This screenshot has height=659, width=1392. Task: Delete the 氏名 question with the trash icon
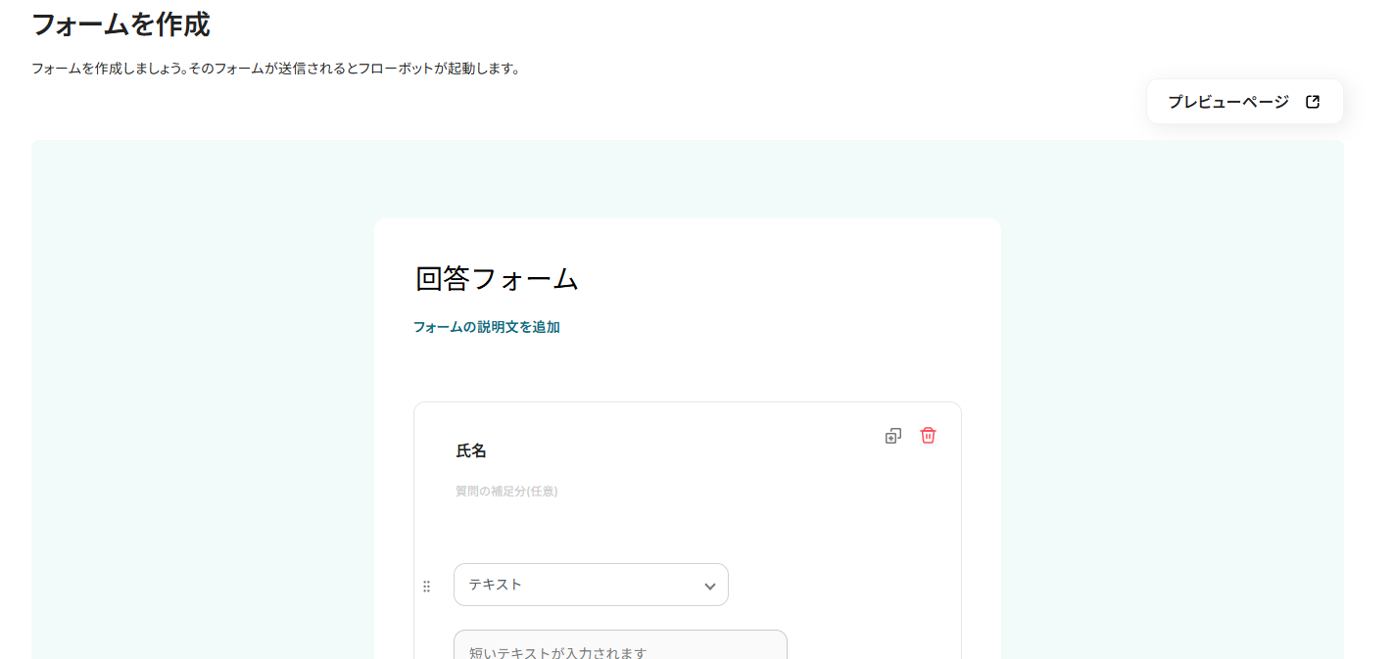coord(928,436)
